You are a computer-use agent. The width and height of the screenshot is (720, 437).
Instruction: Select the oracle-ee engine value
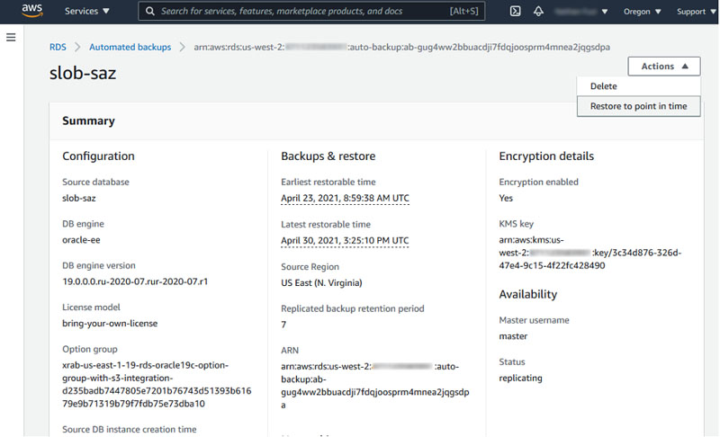81,240
